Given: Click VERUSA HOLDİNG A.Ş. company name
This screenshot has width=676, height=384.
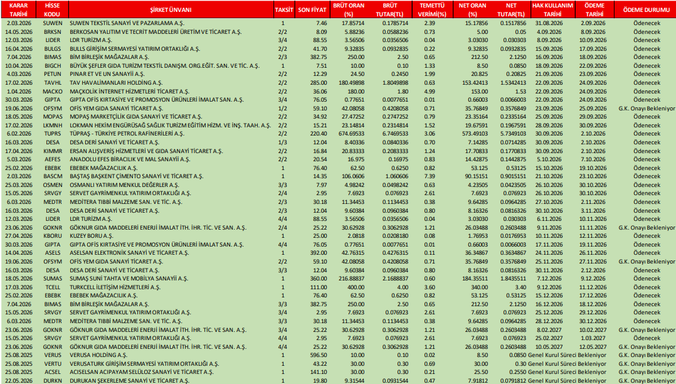Looking at the screenshot, I should pos(98,355).
